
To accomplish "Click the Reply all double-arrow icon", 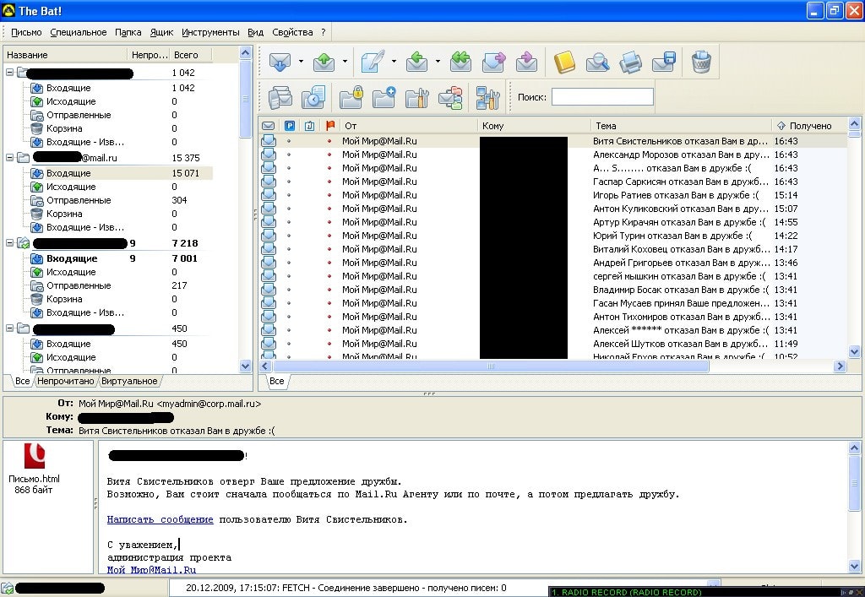I will [x=460, y=62].
